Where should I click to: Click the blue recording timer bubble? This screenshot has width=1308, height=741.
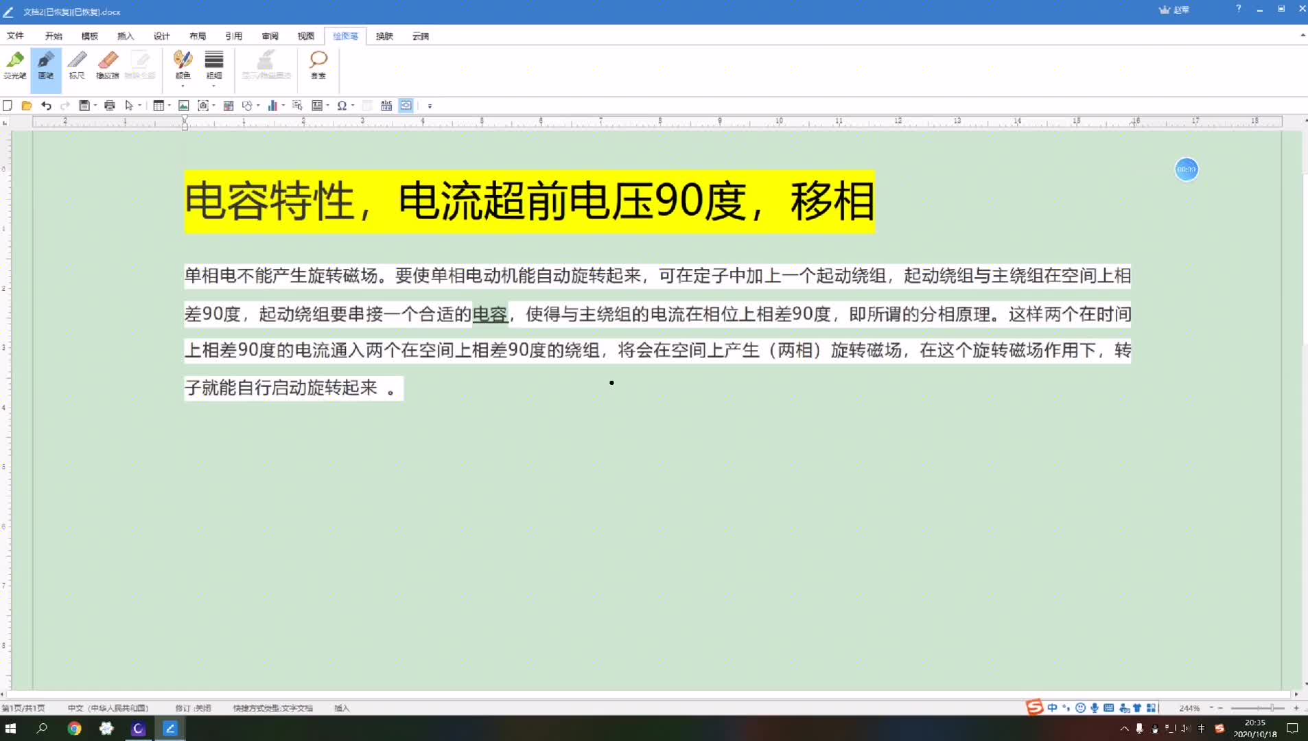[x=1187, y=169]
